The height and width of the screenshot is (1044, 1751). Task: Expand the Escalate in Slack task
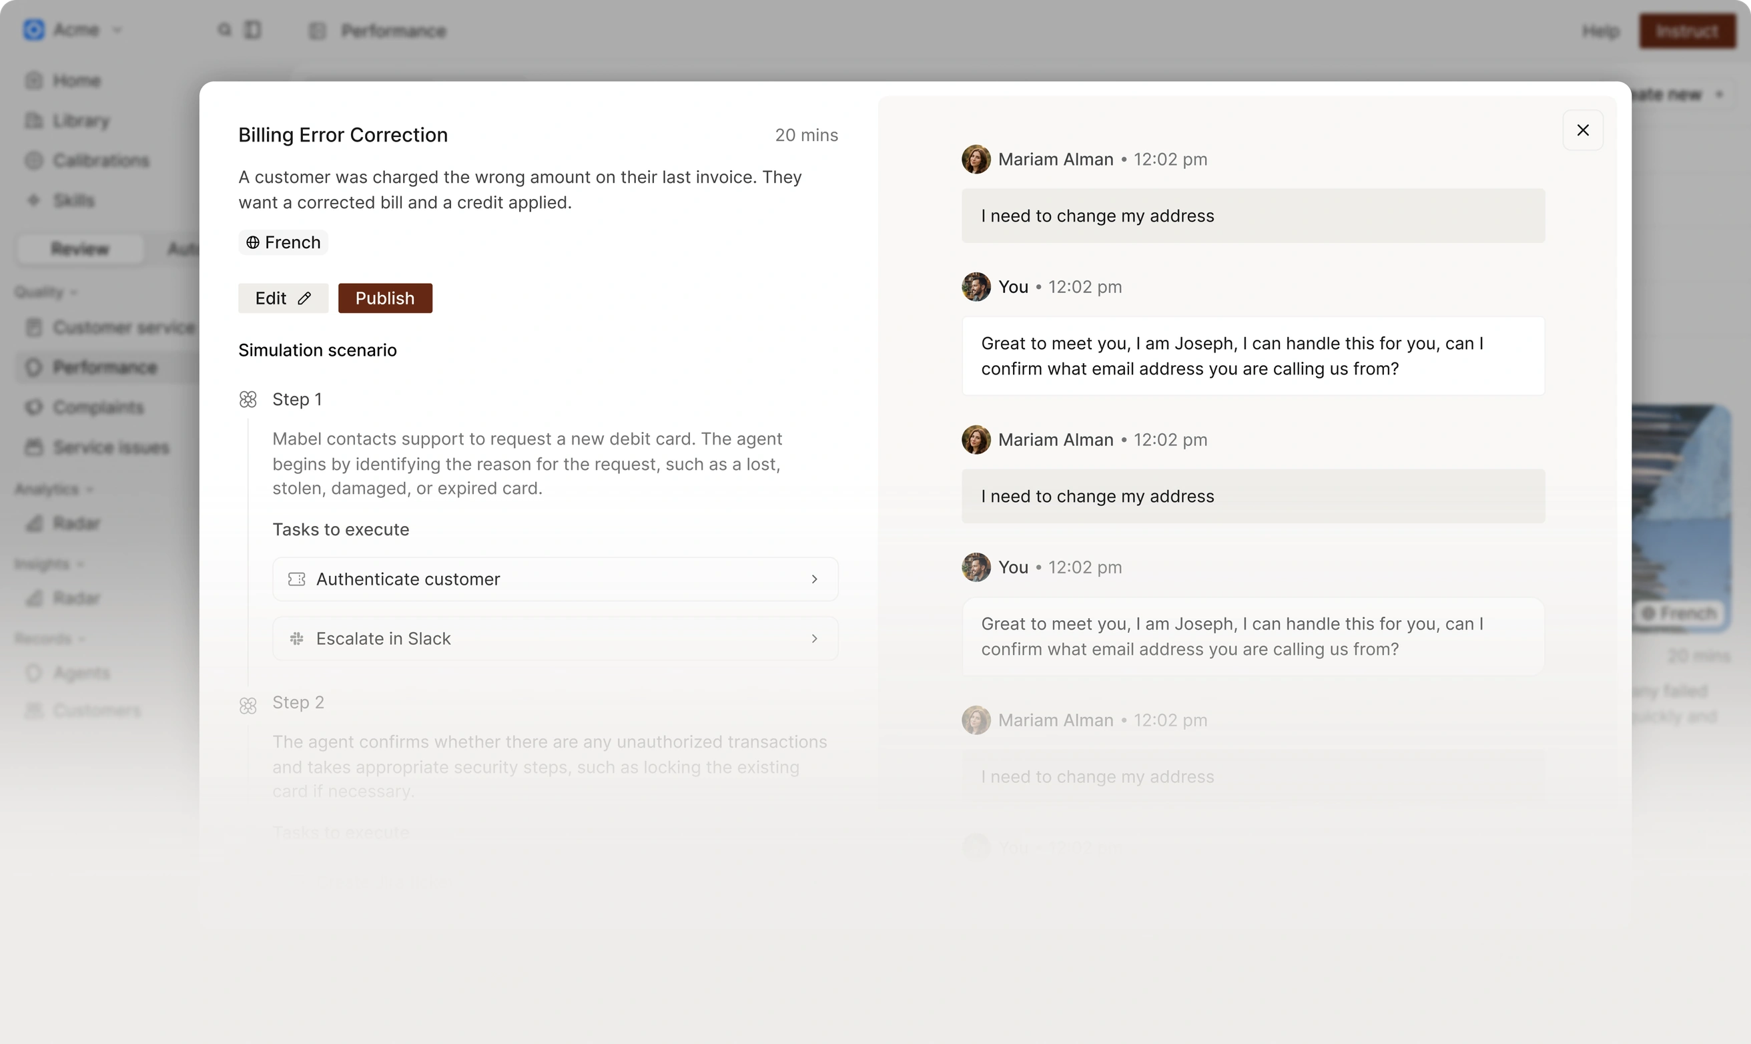point(555,638)
